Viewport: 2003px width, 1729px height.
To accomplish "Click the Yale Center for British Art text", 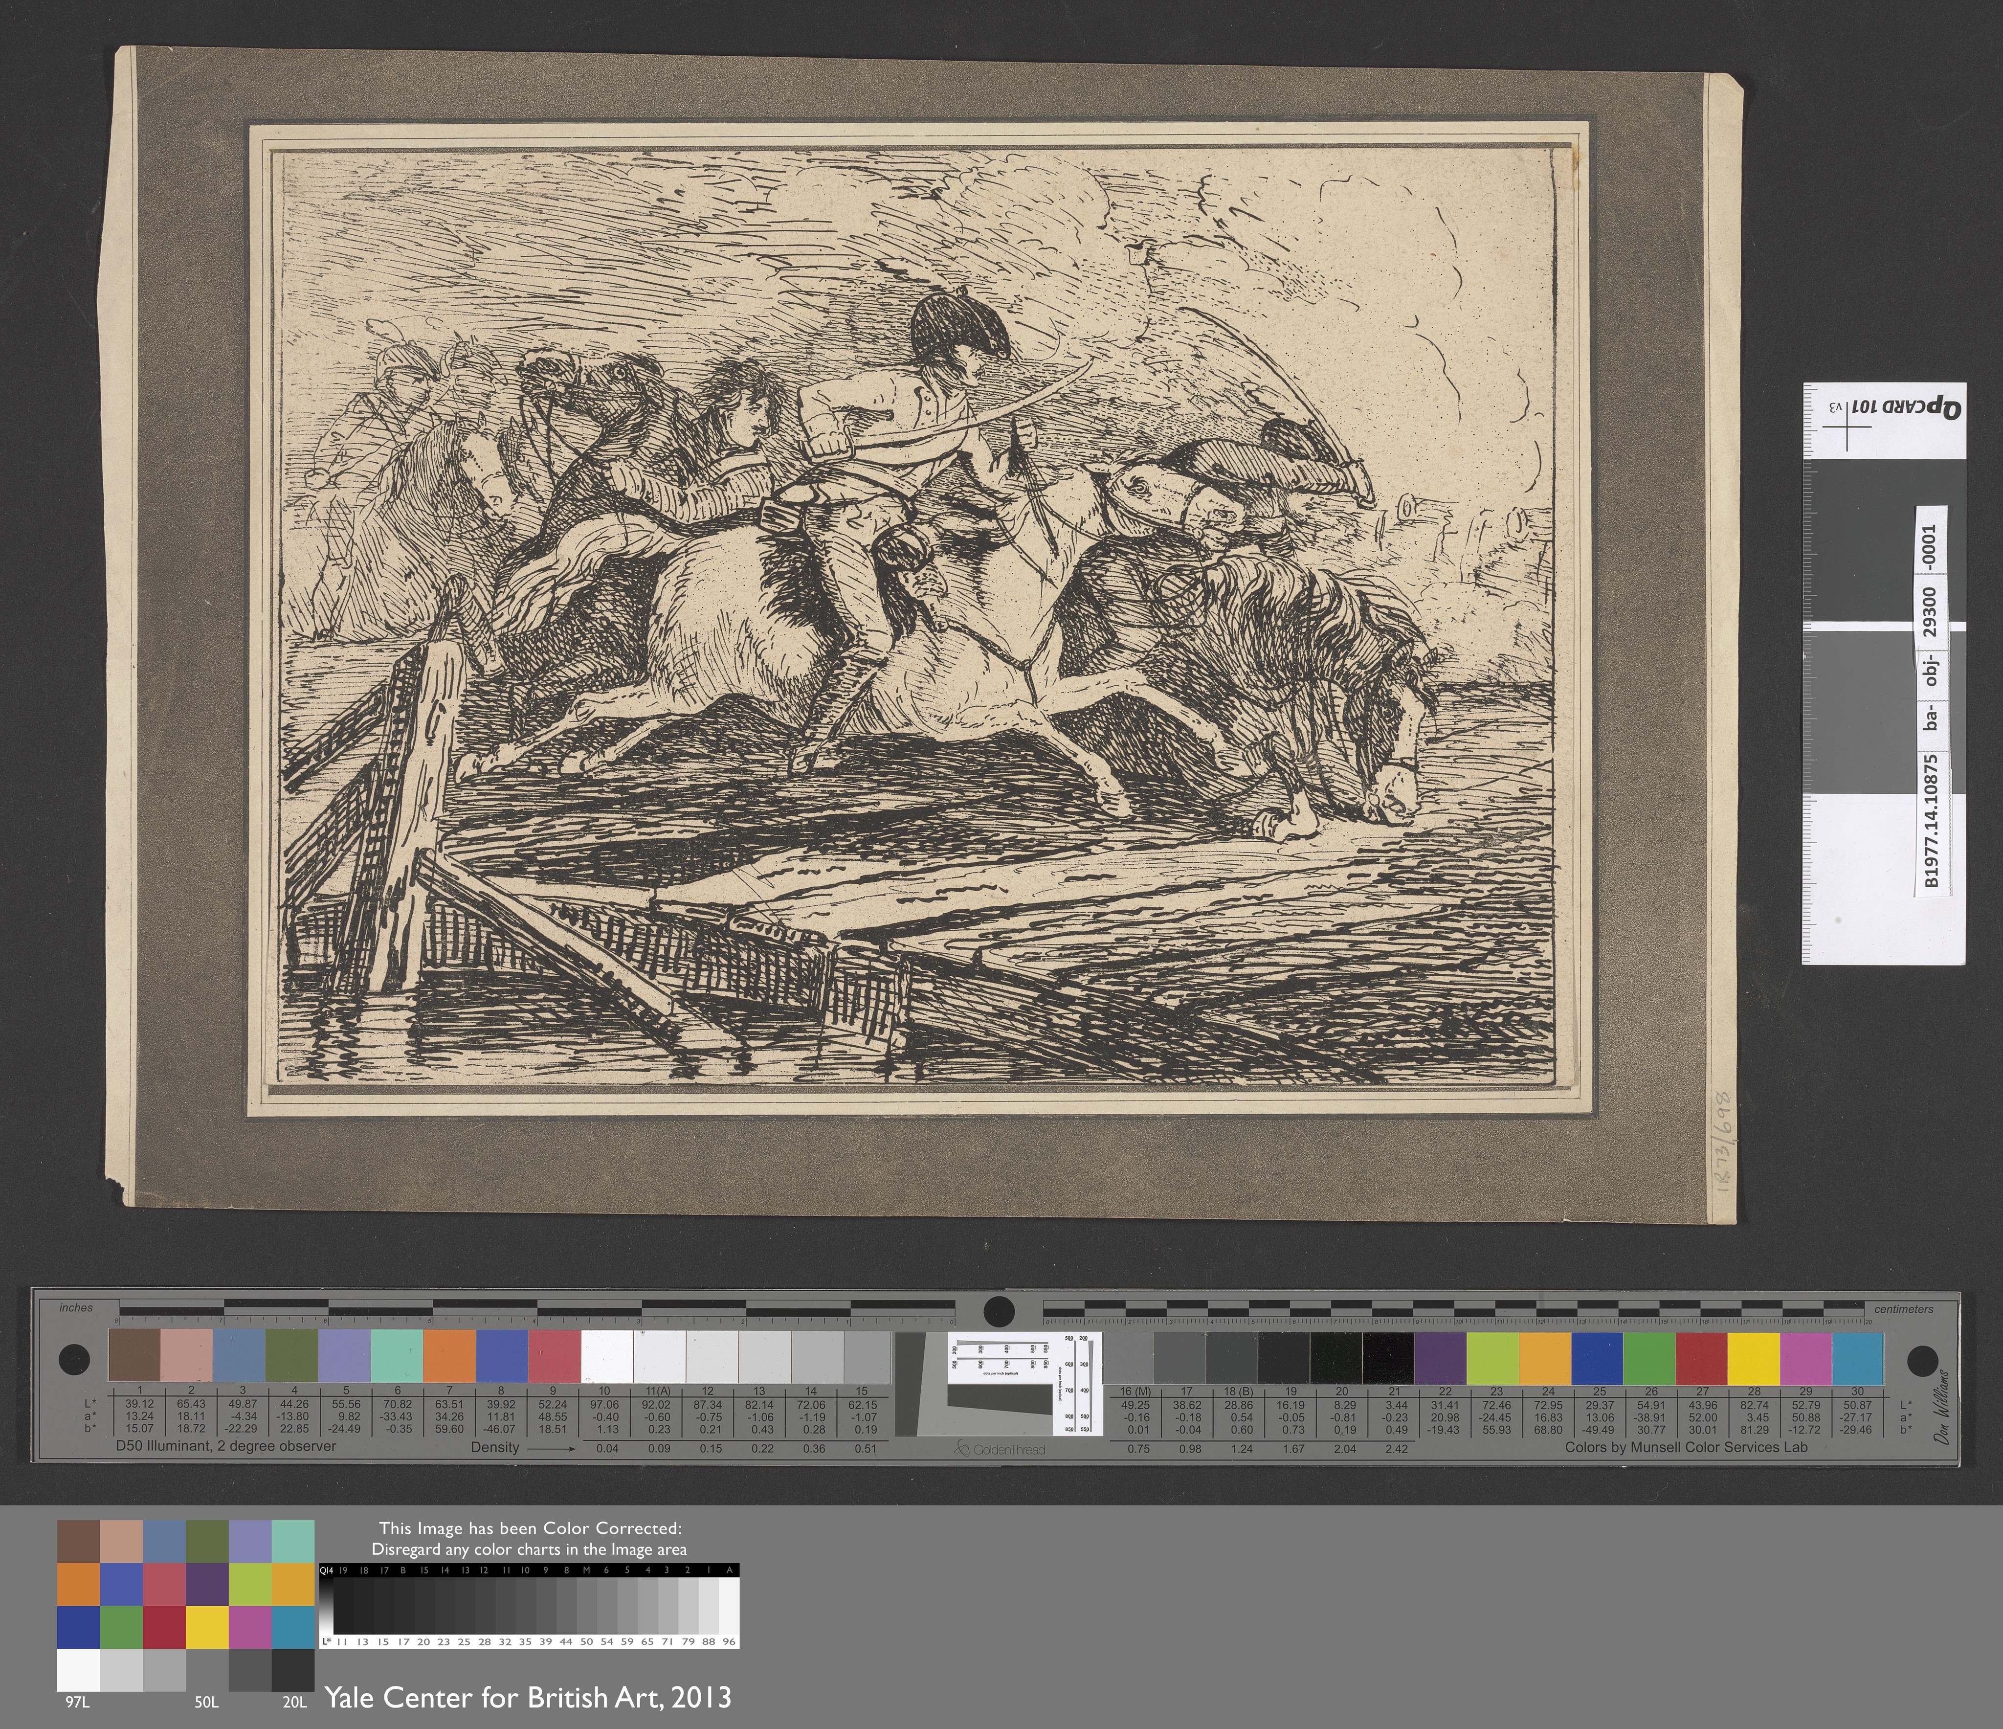I will 527,1698.
